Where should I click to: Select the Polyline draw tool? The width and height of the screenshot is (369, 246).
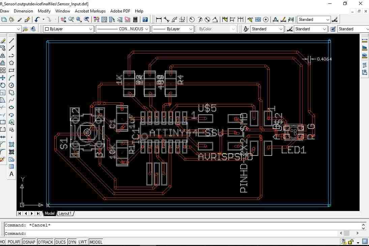[x=11, y=56]
